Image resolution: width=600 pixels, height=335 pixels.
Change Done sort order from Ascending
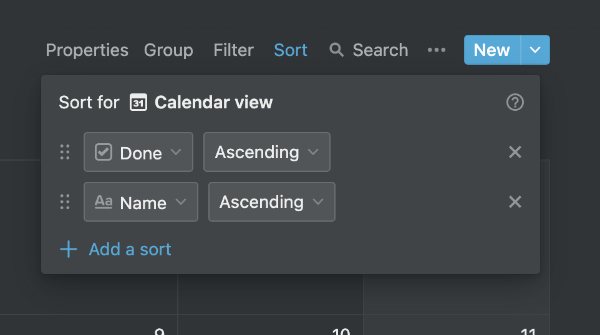click(x=267, y=152)
